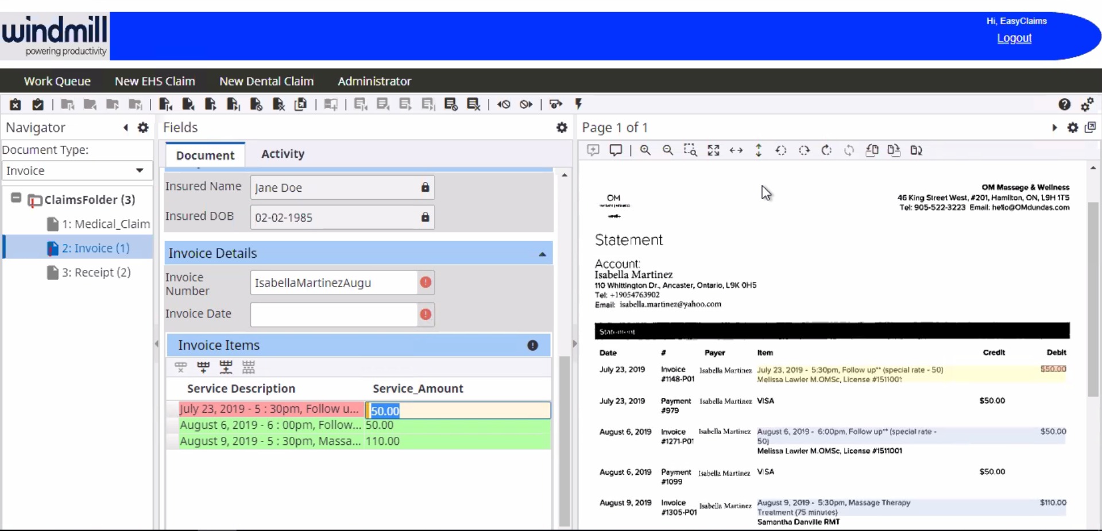Click the lightning bolt toolbar icon
Image resolution: width=1102 pixels, height=531 pixels.
coord(579,104)
